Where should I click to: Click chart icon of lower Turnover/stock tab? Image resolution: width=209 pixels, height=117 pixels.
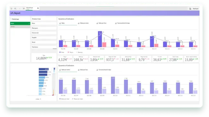[97, 70]
